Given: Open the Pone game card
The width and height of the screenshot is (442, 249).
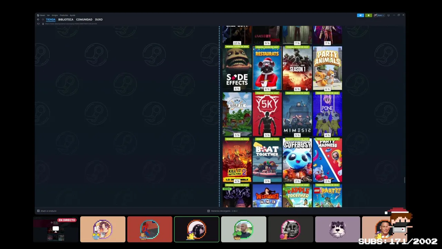Looking at the screenshot, I should pyautogui.click(x=327, y=114).
